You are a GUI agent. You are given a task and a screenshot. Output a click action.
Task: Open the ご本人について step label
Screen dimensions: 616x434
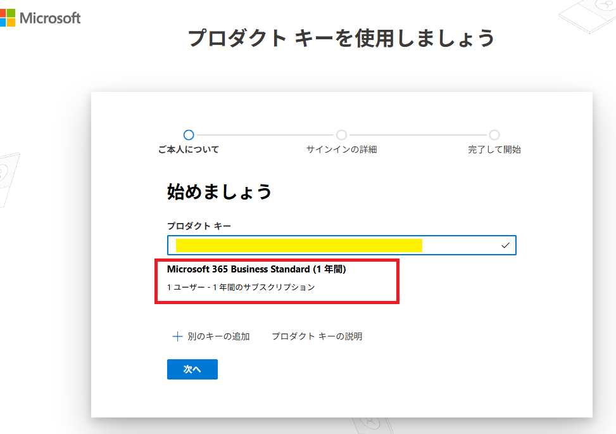tap(188, 150)
